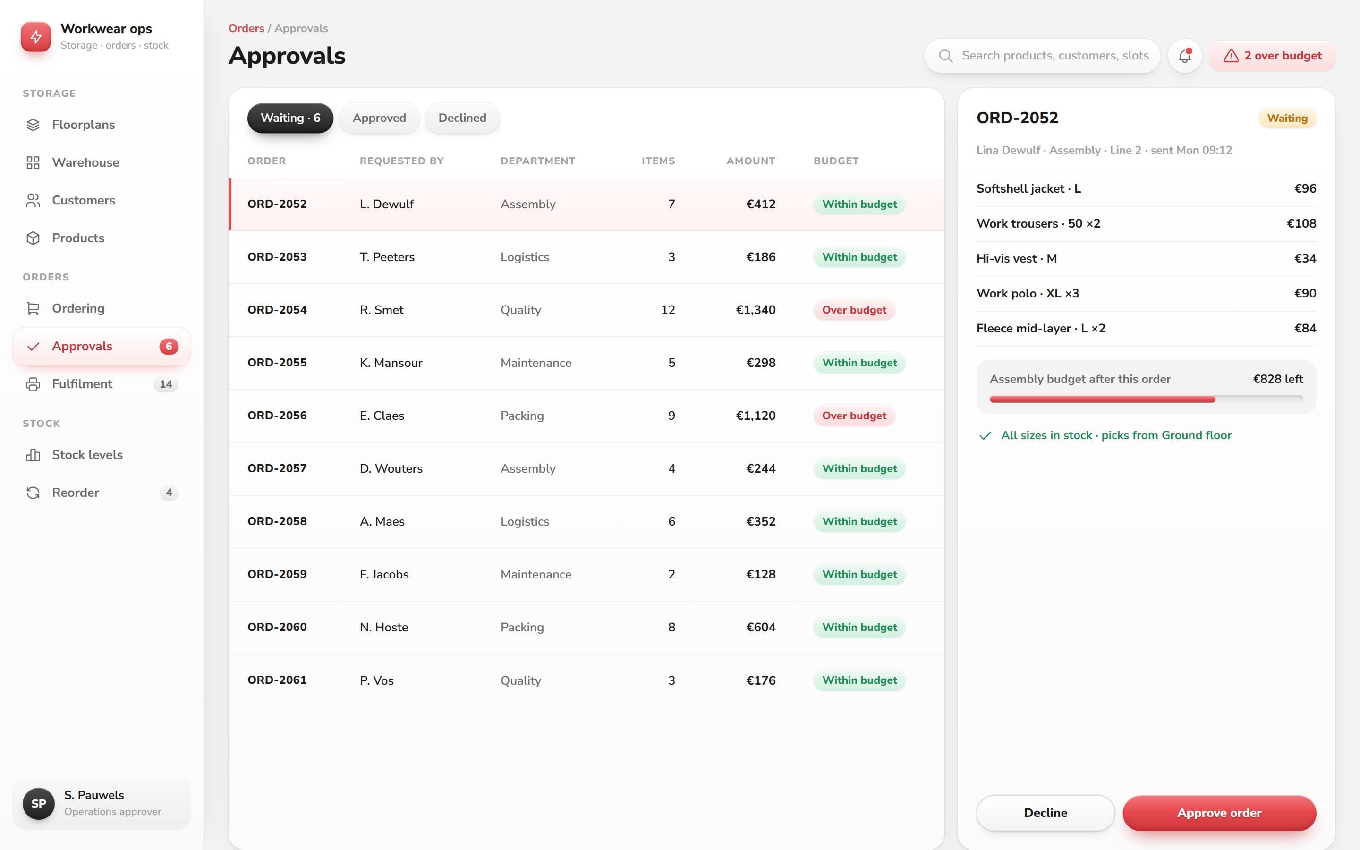1360x850 pixels.
Task: Click K. Mansour requester name
Action: pyautogui.click(x=391, y=363)
